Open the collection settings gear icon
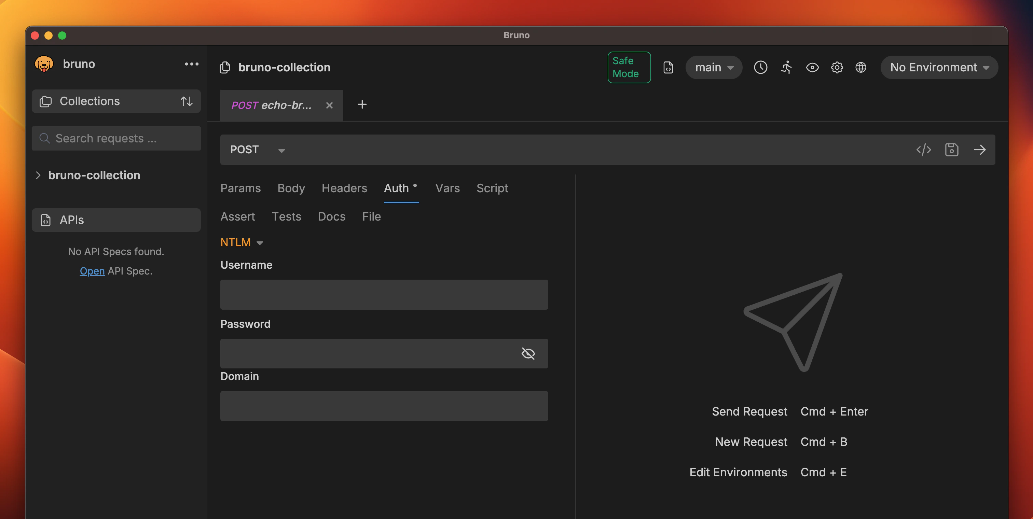This screenshot has width=1033, height=519. [837, 67]
